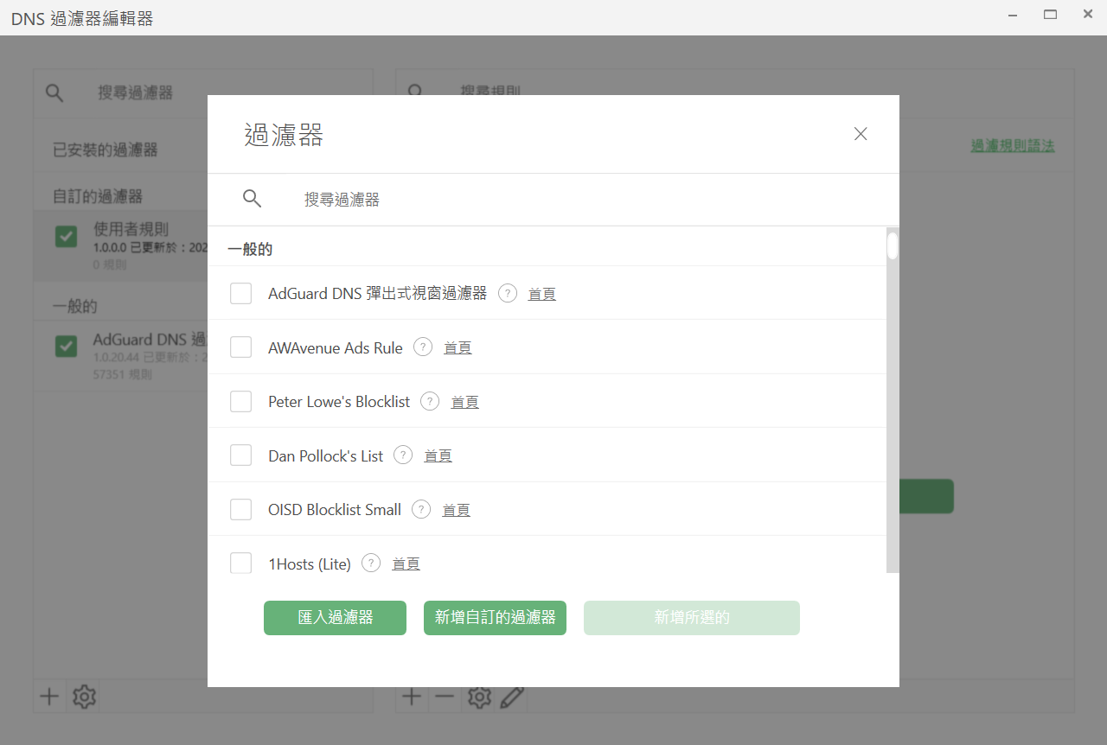Open 首頁 link for Dan Pollock's List
Screen dimensions: 1107x745
pyautogui.click(x=438, y=455)
